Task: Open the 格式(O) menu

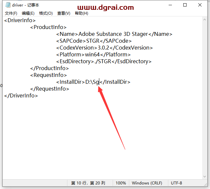Action: [46, 13]
